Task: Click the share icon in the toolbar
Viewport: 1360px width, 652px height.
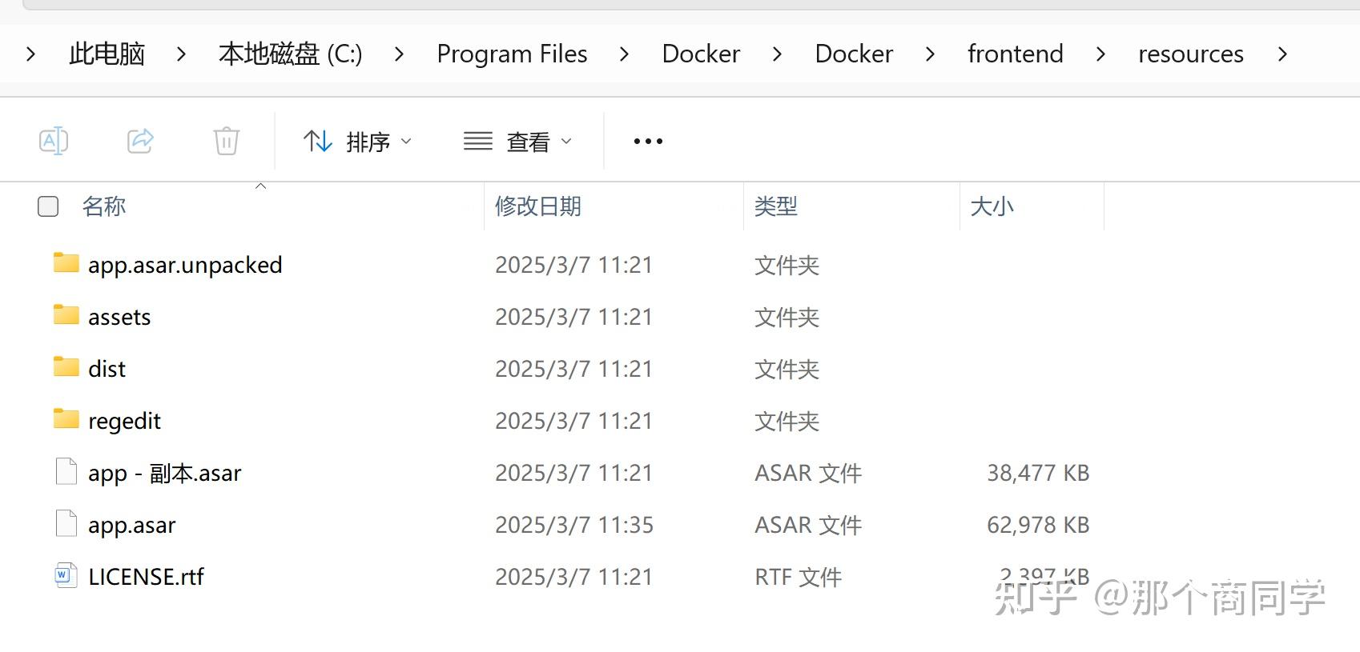Action: [x=140, y=141]
